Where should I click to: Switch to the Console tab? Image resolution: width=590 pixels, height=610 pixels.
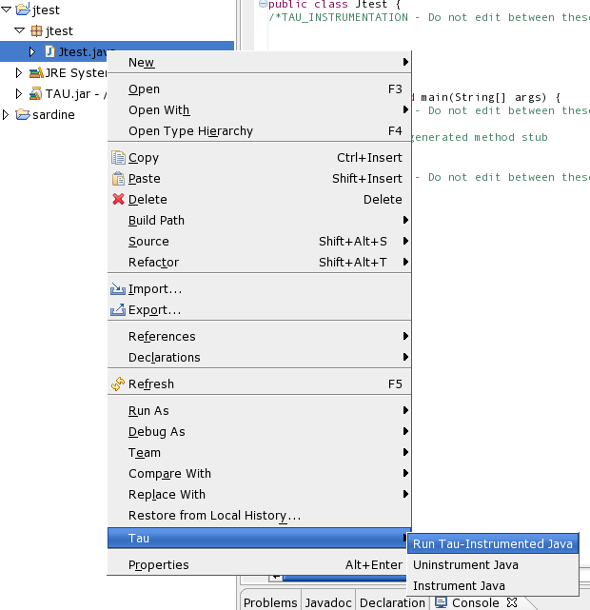tap(475, 602)
